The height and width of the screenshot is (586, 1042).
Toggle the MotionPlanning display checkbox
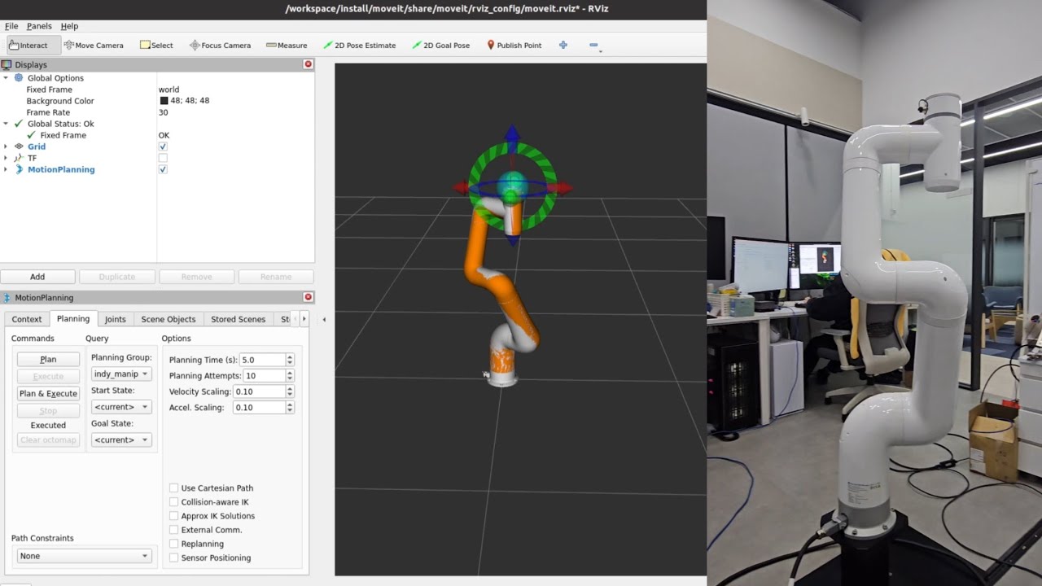pos(163,169)
